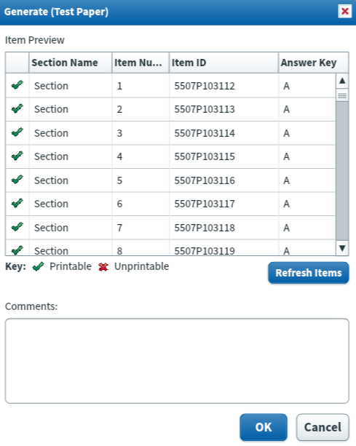356x446 pixels.
Task: Refresh Items in the preview list
Action: (309, 273)
